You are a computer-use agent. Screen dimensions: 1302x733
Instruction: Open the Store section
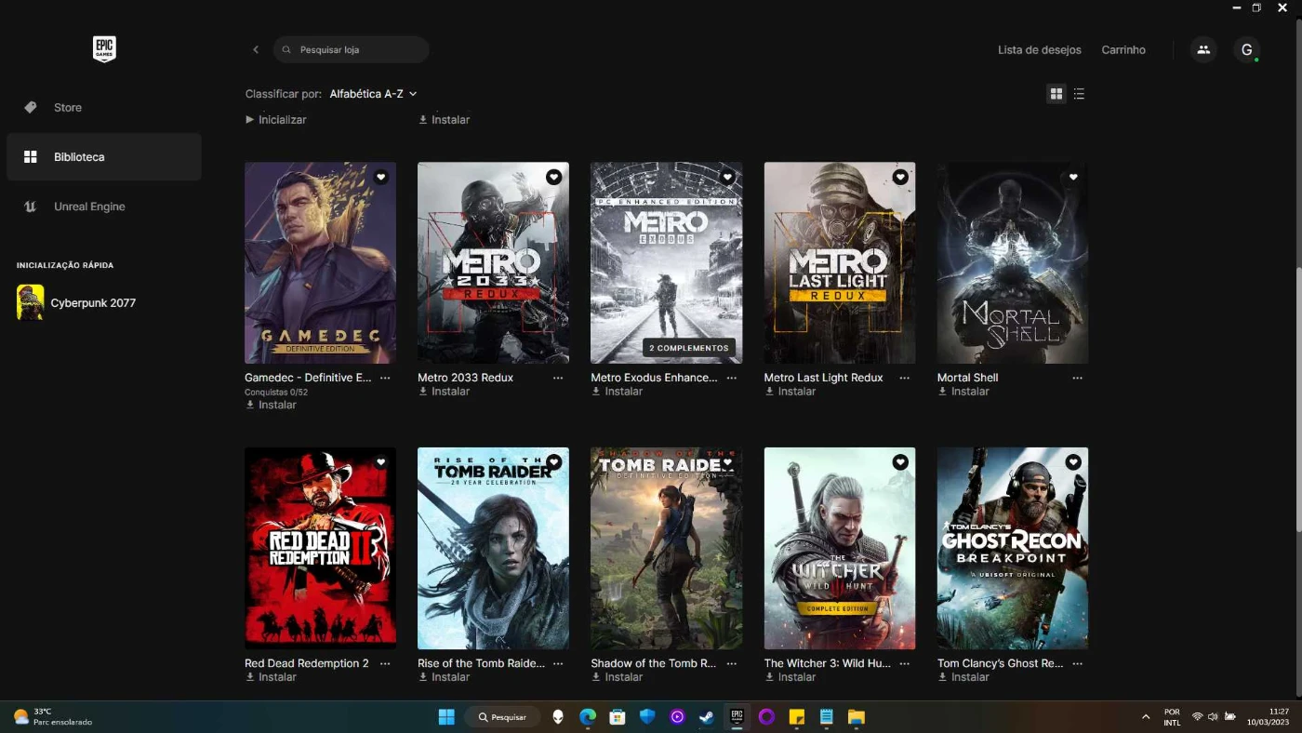click(103, 107)
